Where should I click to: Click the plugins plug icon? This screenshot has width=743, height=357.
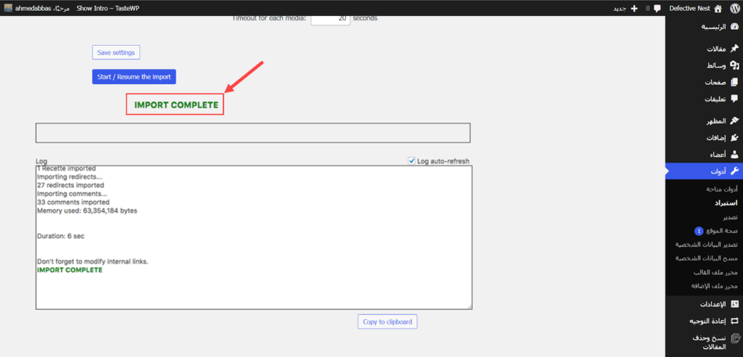coord(734,137)
